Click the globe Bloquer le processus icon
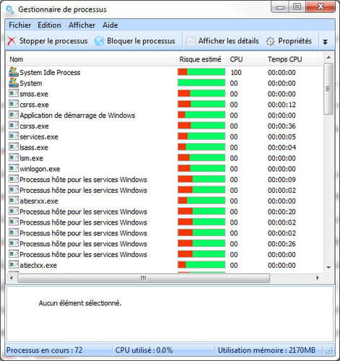 99,41
